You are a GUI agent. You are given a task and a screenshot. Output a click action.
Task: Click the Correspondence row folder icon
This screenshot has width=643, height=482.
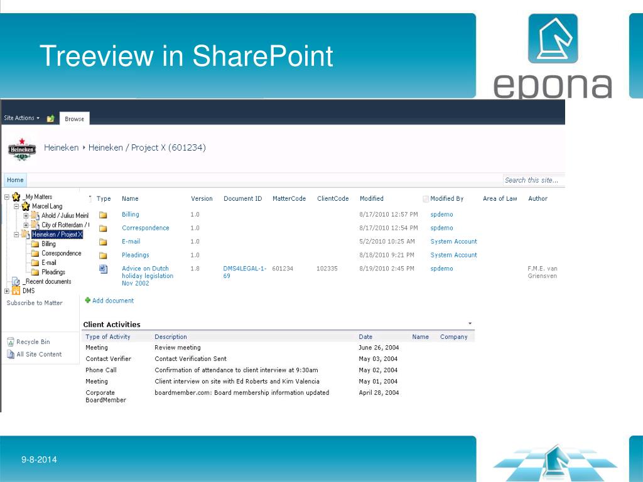pyautogui.click(x=103, y=228)
